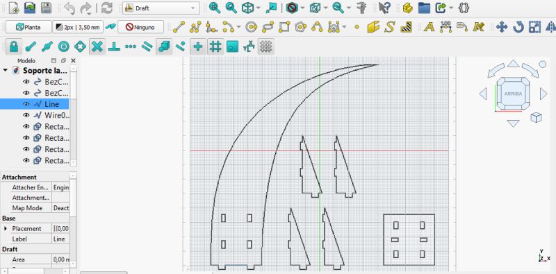Screen dimensions: 556x274
Task: Create a new group folder
Action: (424, 8)
